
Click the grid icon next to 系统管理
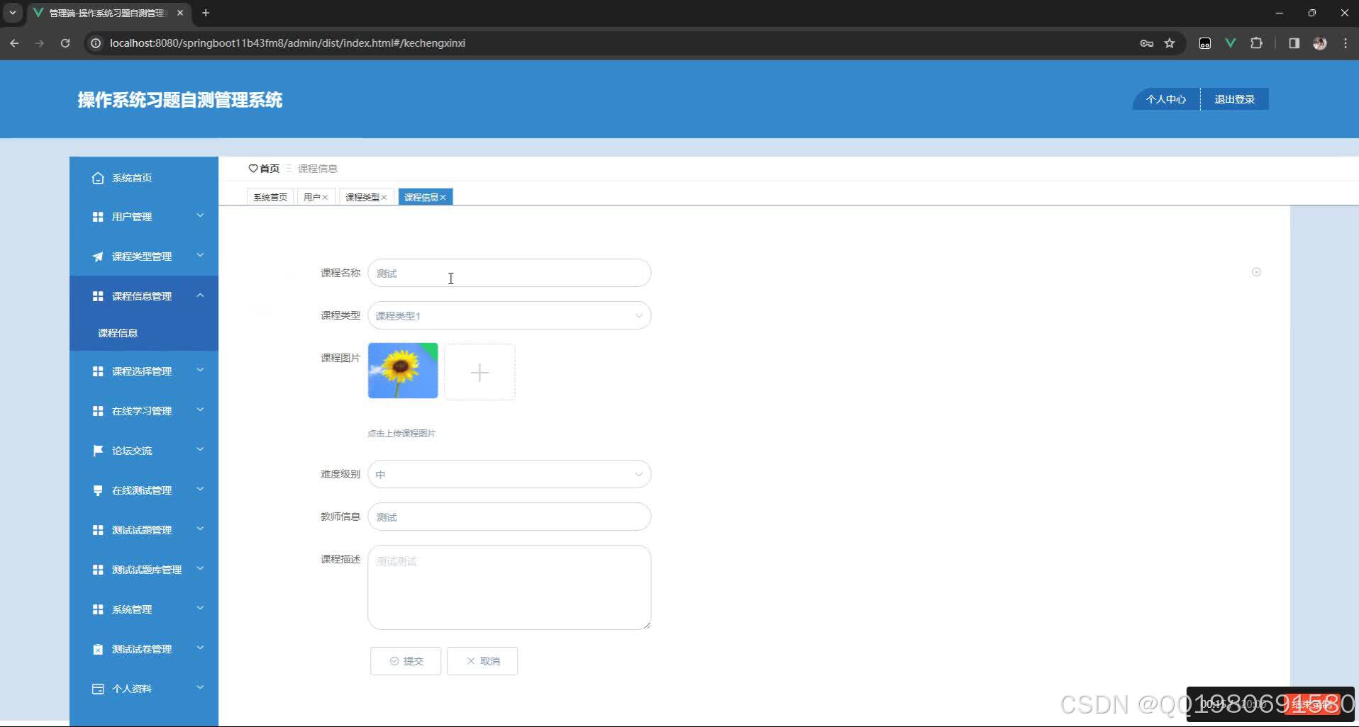tap(98, 609)
